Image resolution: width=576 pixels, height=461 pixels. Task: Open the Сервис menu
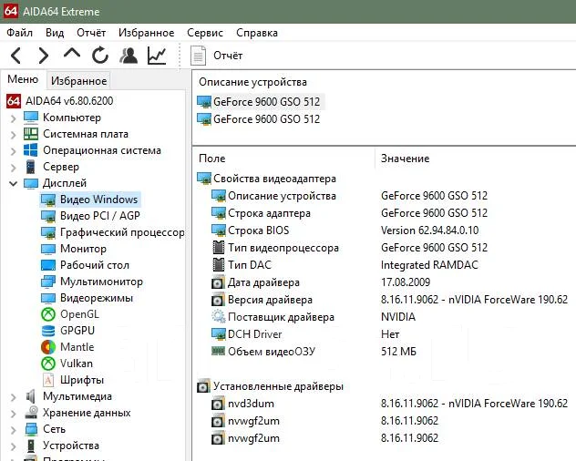coord(205,33)
